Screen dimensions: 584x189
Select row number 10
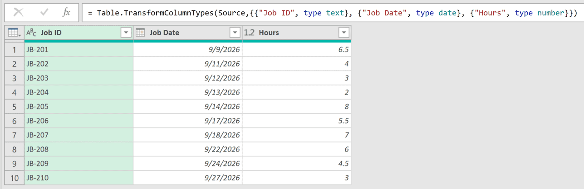[x=15, y=178]
